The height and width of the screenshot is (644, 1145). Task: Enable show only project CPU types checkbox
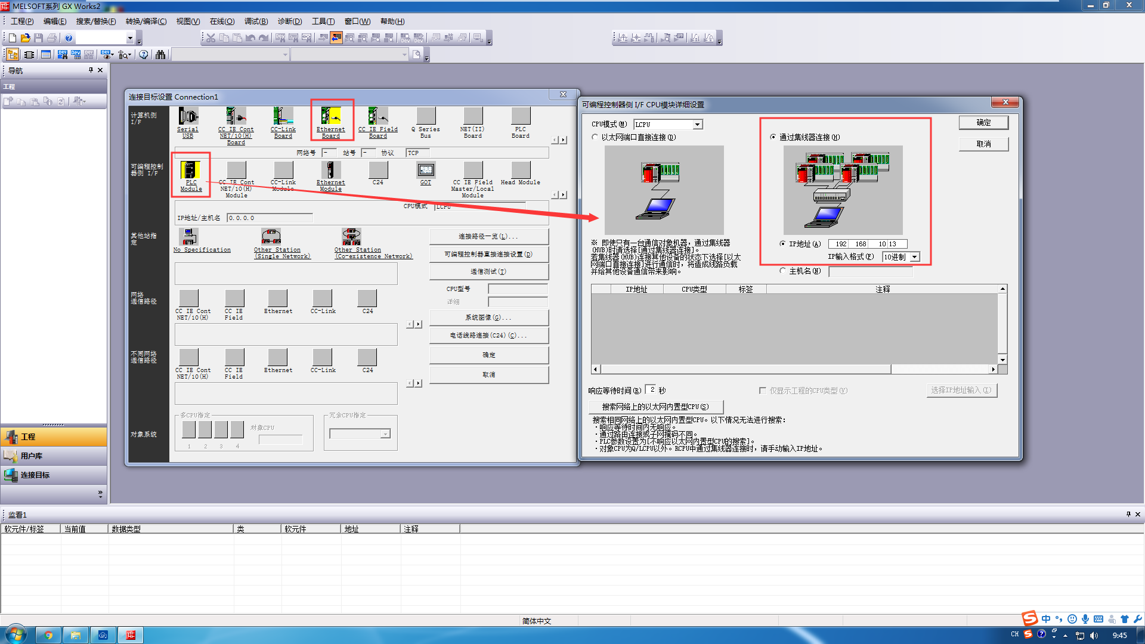tap(762, 391)
